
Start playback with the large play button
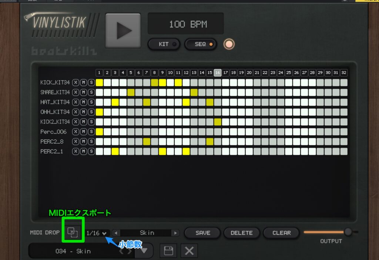[123, 31]
